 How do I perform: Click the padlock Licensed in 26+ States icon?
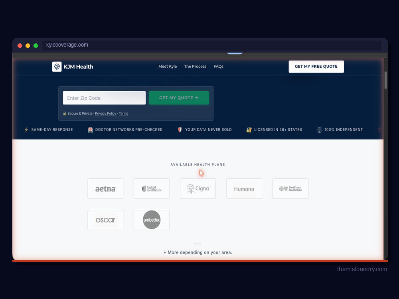click(x=249, y=130)
